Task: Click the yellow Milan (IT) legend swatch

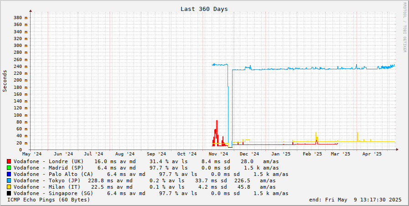Action: pos(9,187)
